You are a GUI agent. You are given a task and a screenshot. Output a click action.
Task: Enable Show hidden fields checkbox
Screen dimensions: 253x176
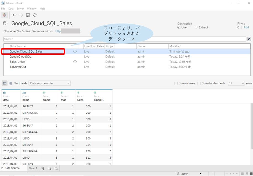point(199,83)
